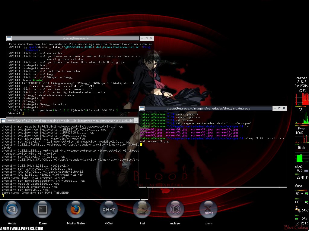Maximize the otavio@europa:~ irssi window
Image resolution: width=309 pixels, height=231 pixels.
pyautogui.click(x=147, y=38)
